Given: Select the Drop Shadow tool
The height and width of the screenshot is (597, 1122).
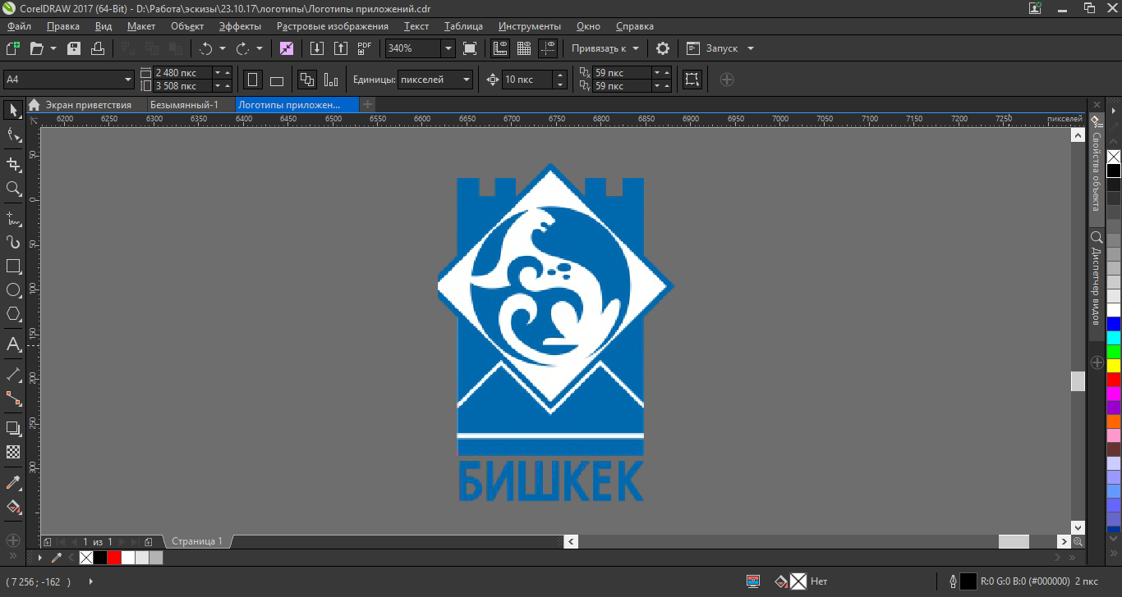Looking at the screenshot, I should pyautogui.click(x=13, y=428).
